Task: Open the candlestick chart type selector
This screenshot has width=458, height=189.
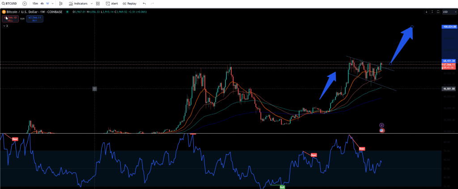Action: pos(61,4)
